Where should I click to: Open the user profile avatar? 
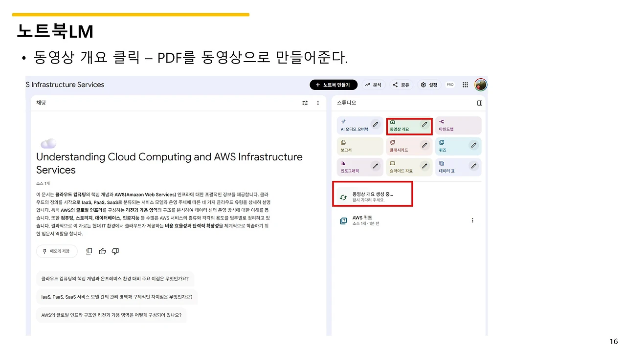point(481,85)
